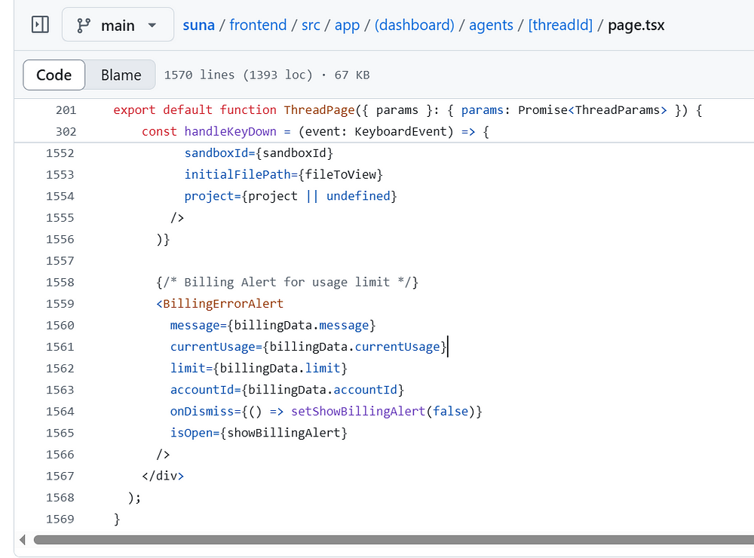This screenshot has width=754, height=558.
Task: Select line number 1557
Action: click(60, 261)
